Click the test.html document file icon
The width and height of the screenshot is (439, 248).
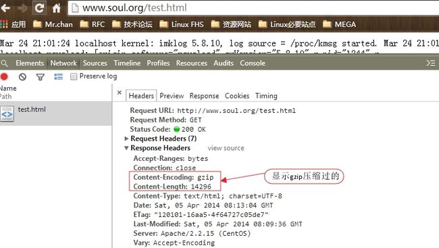[7, 114]
